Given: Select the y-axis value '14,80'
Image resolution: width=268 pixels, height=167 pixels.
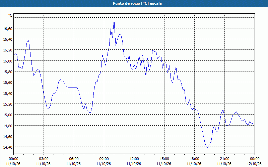Looking at the screenshot, I should 8,126.
